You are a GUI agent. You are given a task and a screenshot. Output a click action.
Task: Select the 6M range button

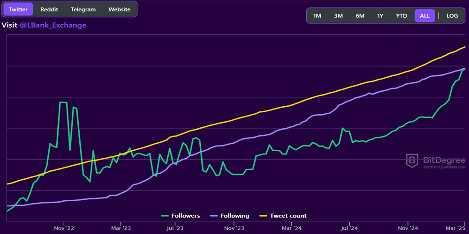360,16
